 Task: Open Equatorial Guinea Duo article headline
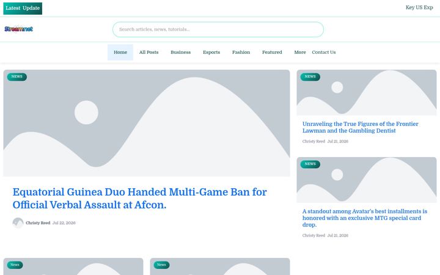(x=140, y=199)
